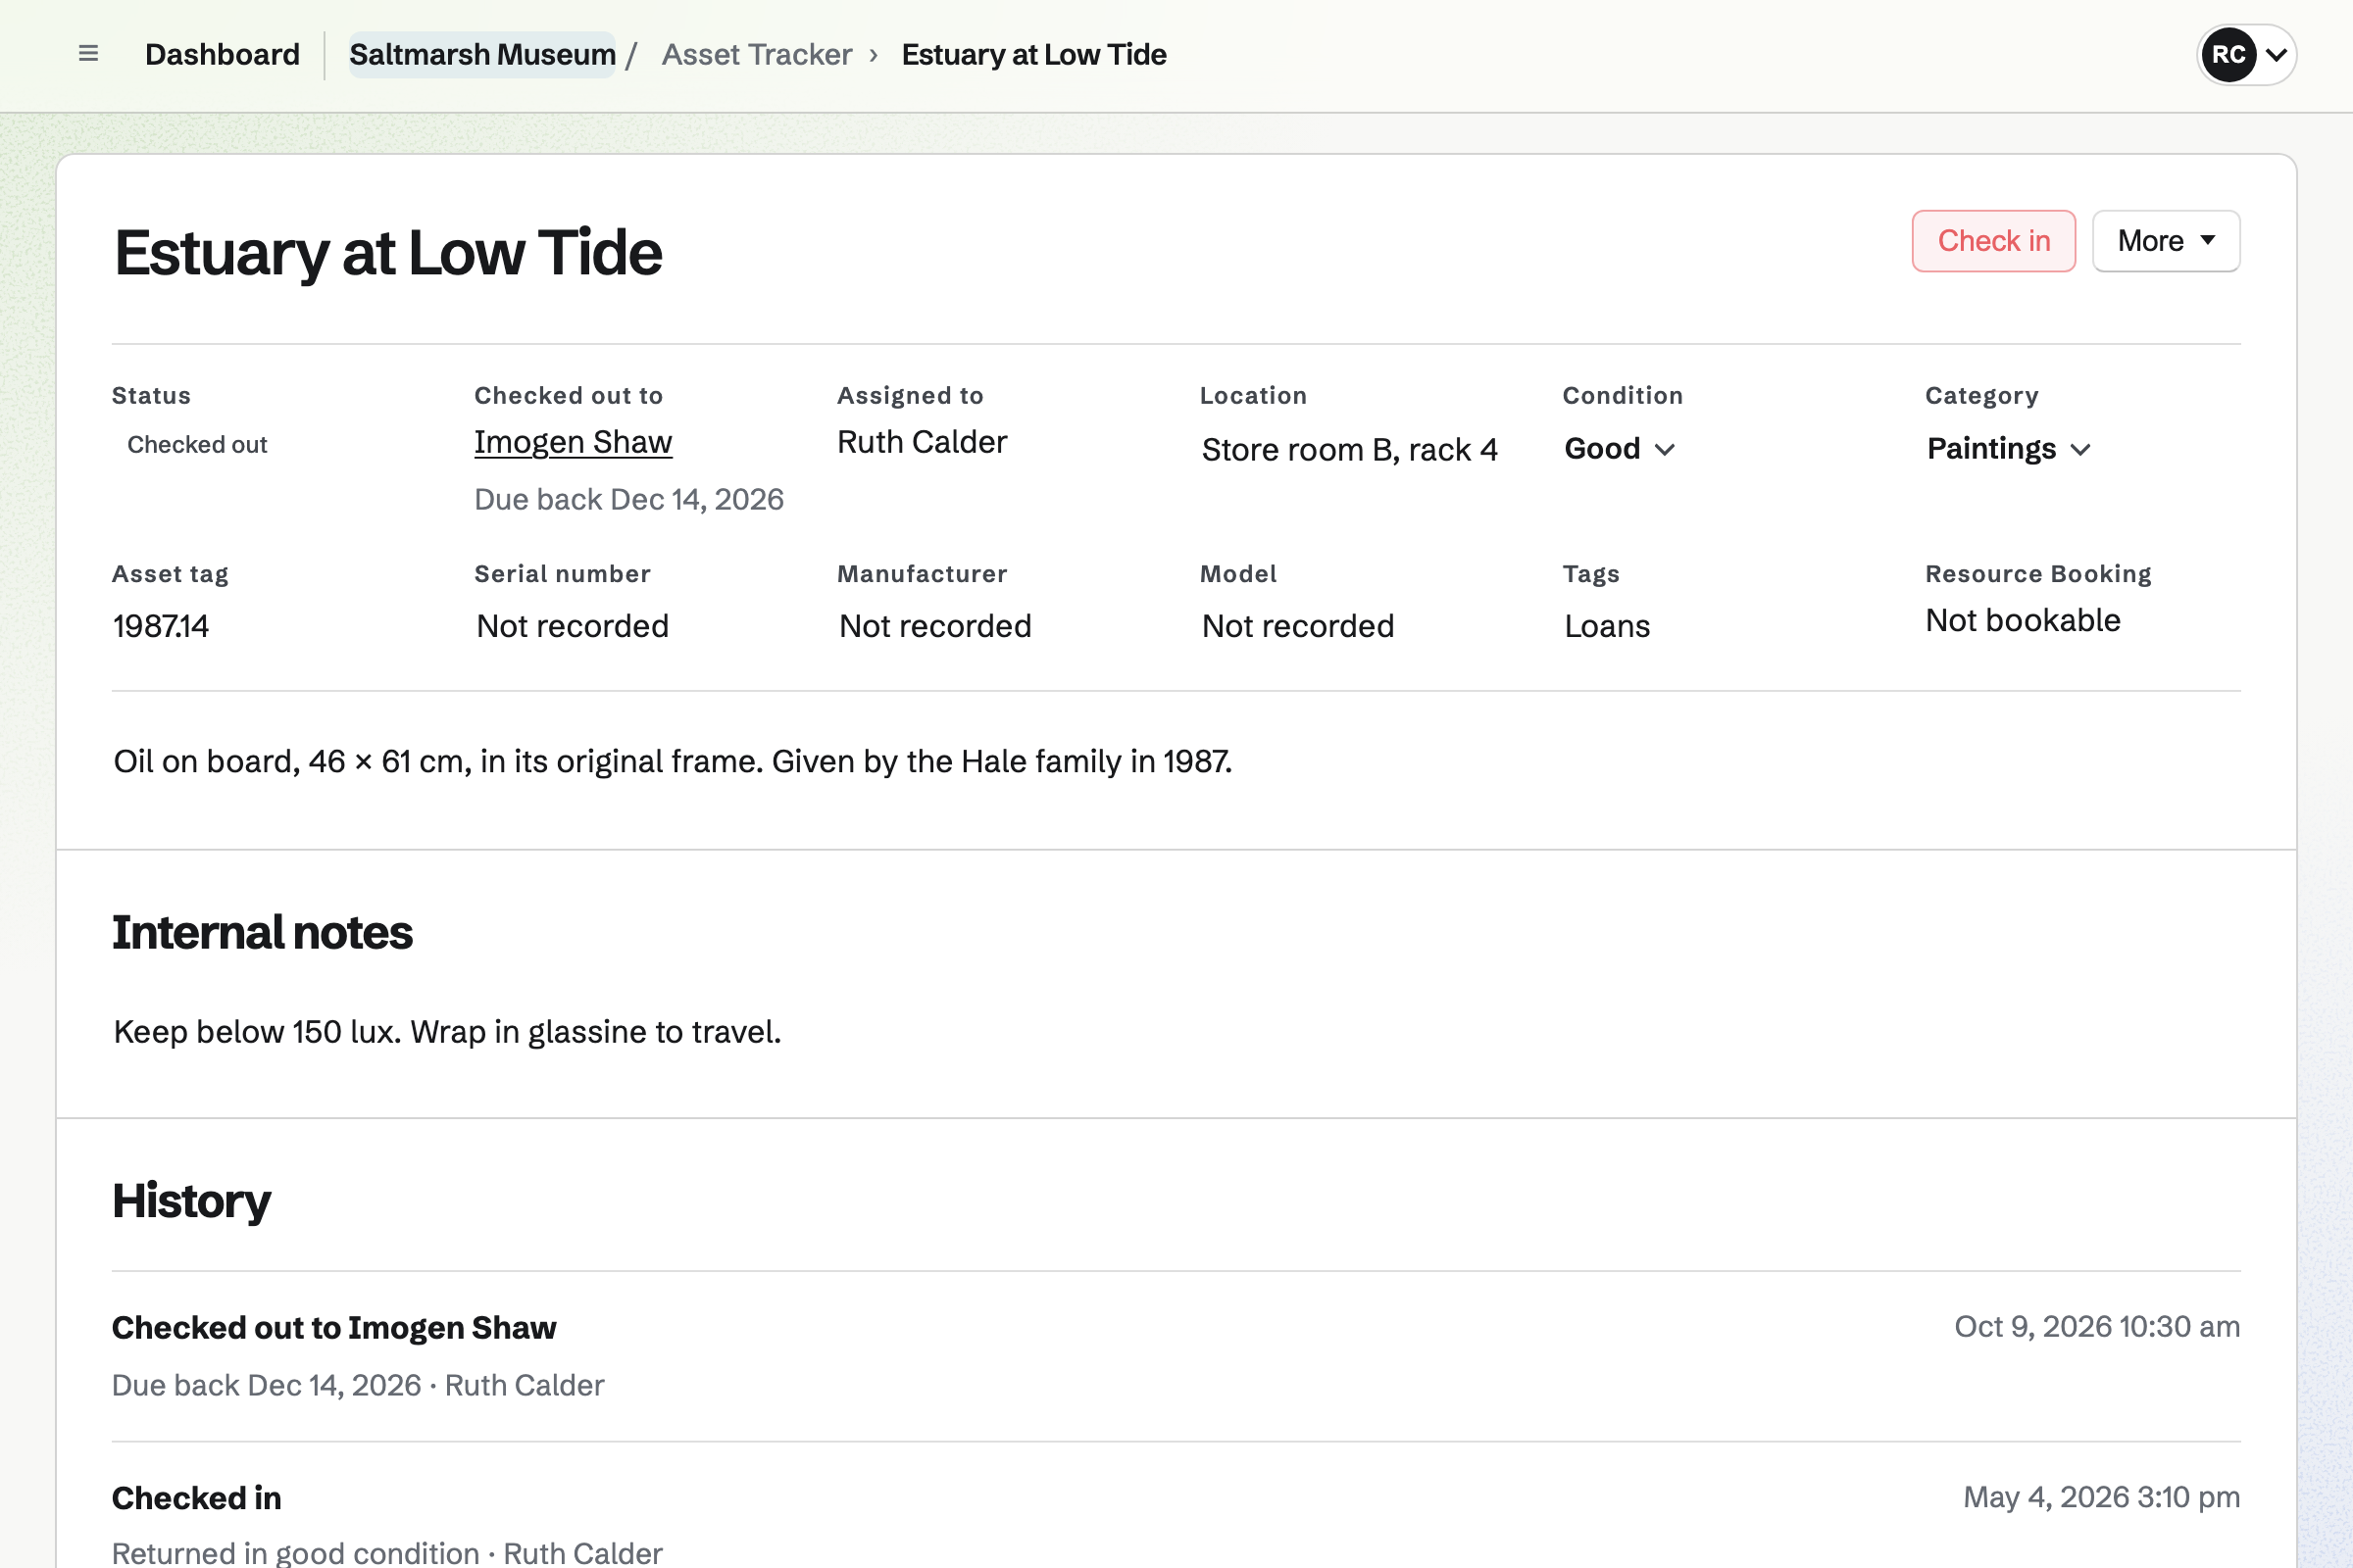Click the asset tag 1987.14
The width and height of the screenshot is (2353, 1568).
pyautogui.click(x=161, y=626)
